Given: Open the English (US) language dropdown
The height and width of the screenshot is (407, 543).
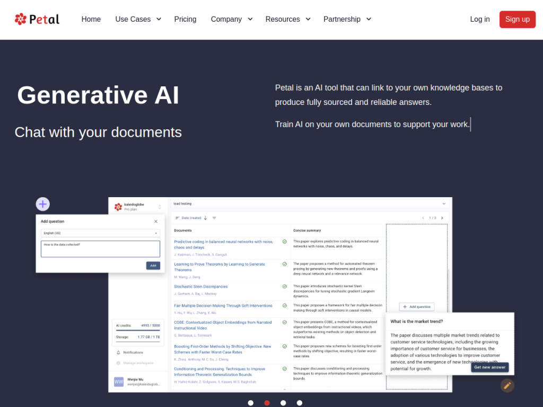Looking at the screenshot, I should click(100, 233).
